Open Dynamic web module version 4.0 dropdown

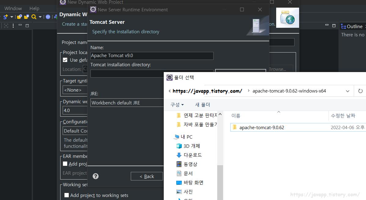coord(75,111)
